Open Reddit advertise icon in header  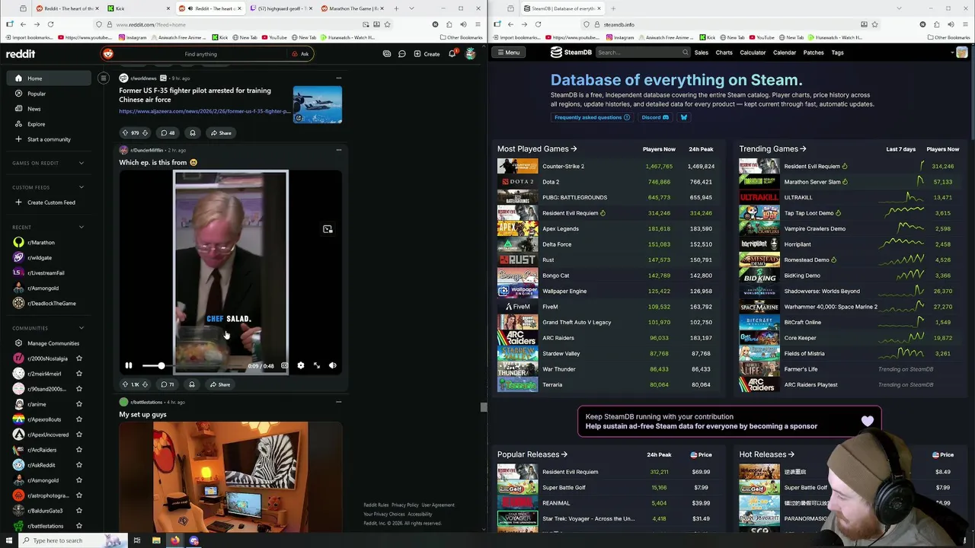(387, 54)
